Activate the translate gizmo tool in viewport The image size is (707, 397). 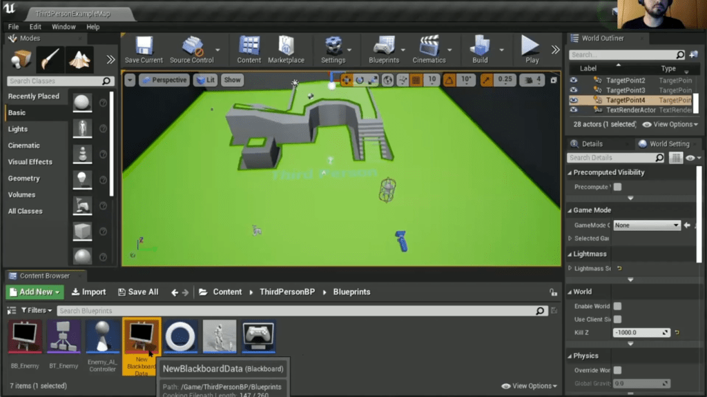click(x=347, y=80)
